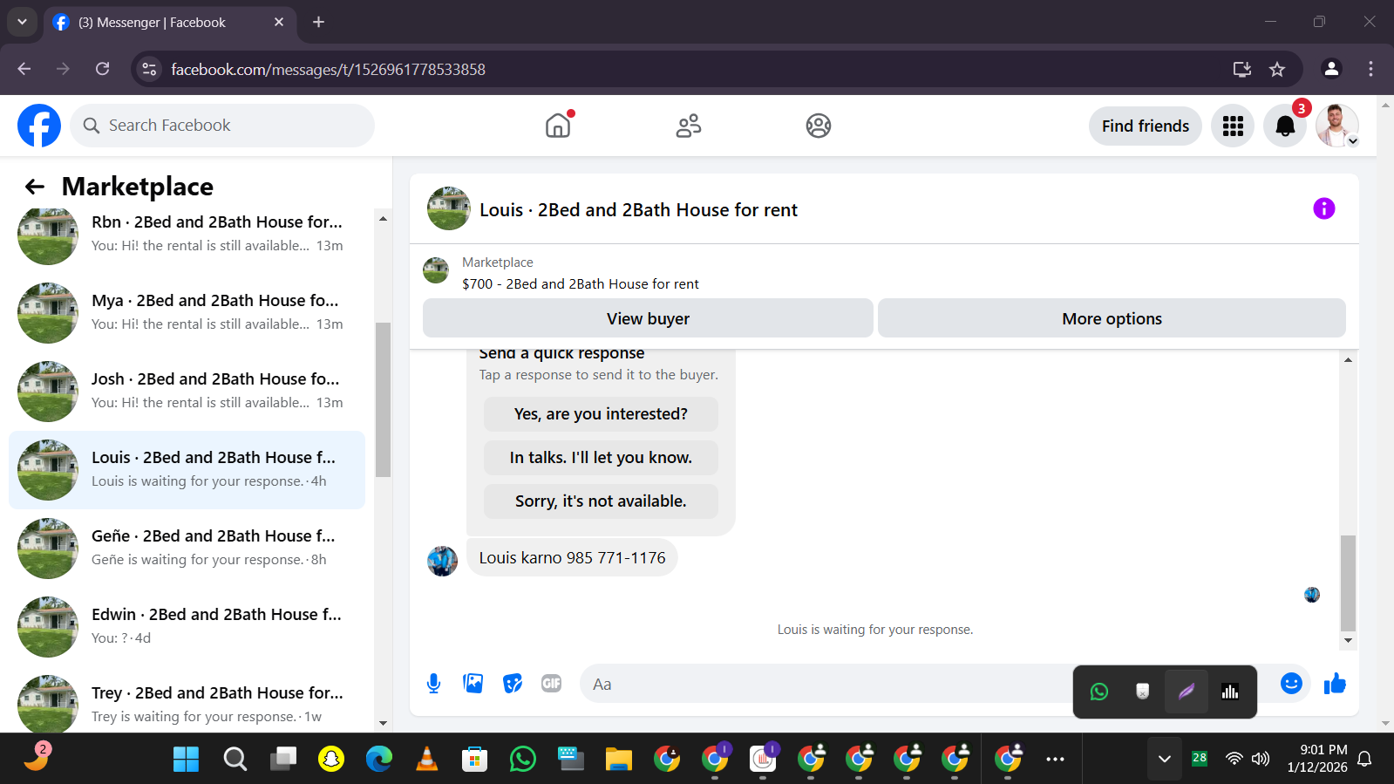The height and width of the screenshot is (784, 1394).
Task: Click '$700 - 2Bed and 2Bath House for rent' listing text
Action: pyautogui.click(x=580, y=283)
